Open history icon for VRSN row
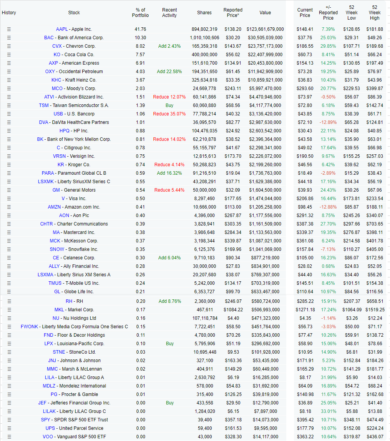 point(9,156)
